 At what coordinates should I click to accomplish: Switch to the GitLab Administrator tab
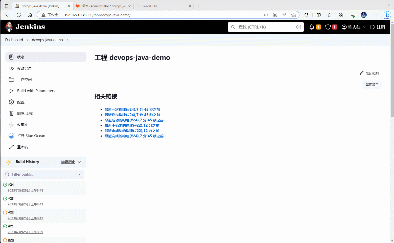(x=103, y=6)
